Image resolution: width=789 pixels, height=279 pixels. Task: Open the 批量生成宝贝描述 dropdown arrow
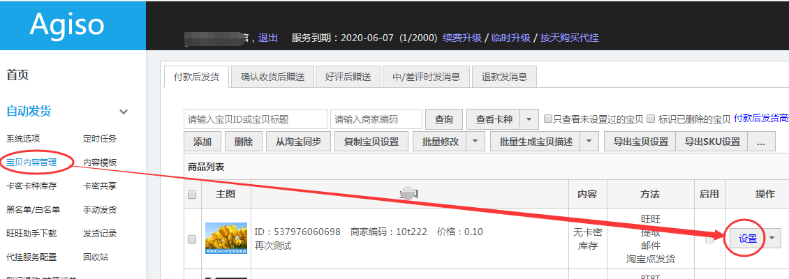(x=589, y=142)
